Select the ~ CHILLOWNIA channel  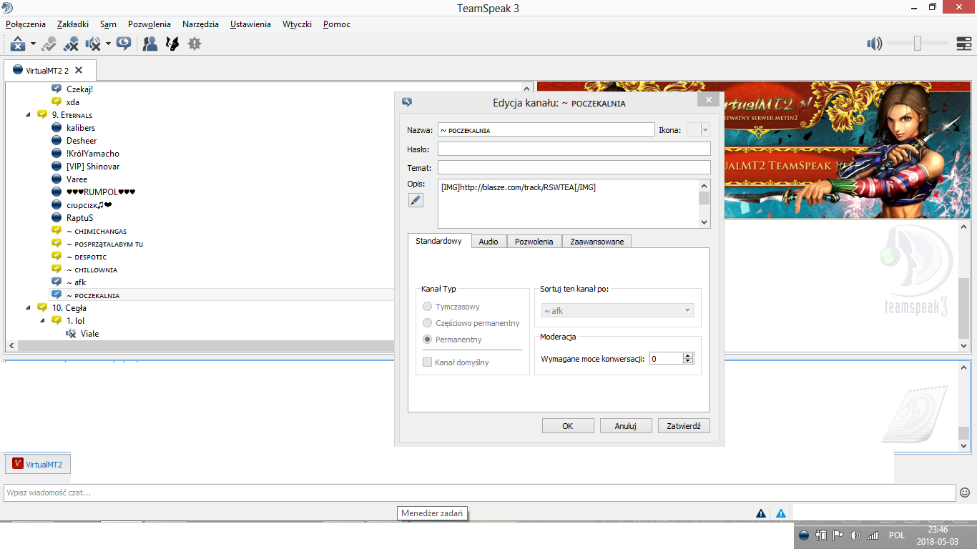(x=92, y=269)
